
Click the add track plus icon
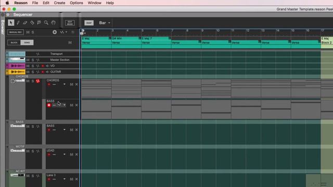[x=55, y=32]
